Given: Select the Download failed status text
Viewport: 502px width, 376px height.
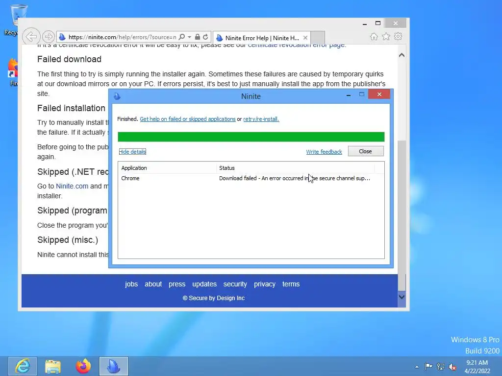Looking at the screenshot, I should pyautogui.click(x=295, y=178).
